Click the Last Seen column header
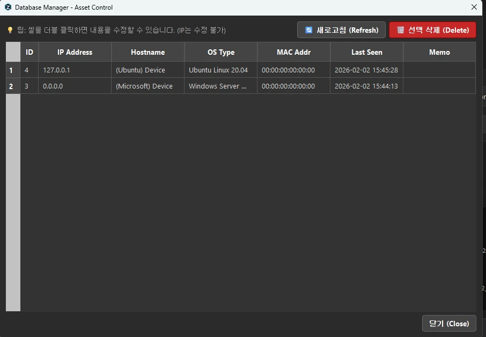 click(367, 52)
